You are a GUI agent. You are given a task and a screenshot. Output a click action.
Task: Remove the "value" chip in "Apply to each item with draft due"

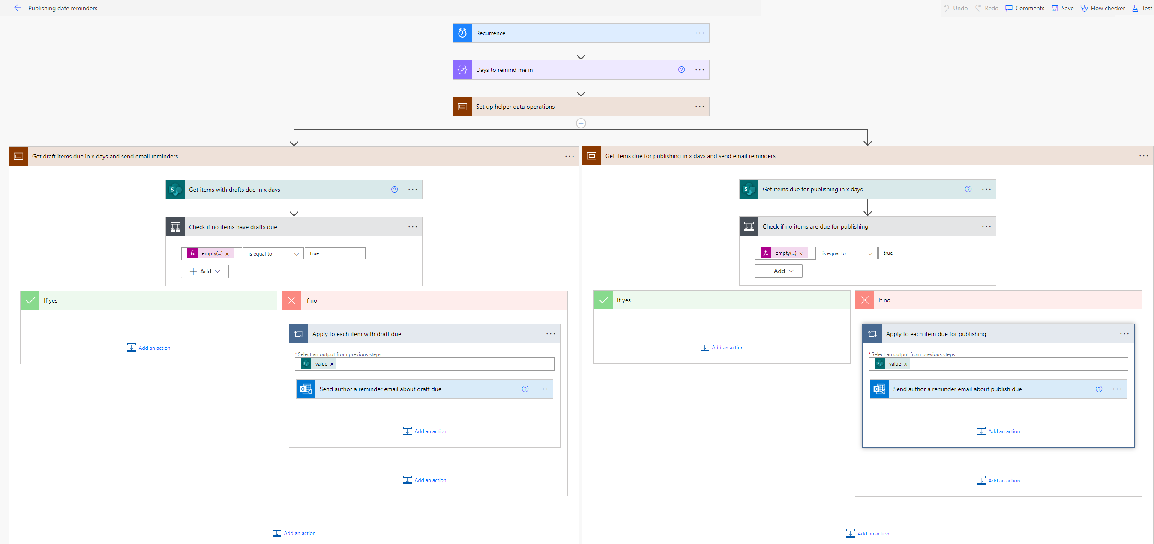pos(332,364)
